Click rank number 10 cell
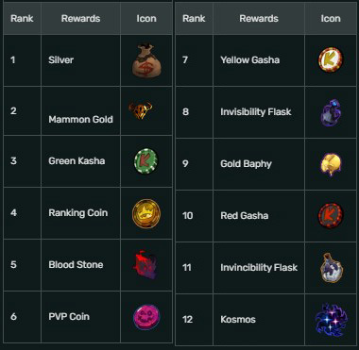The height and width of the screenshot is (350, 359). (x=194, y=216)
